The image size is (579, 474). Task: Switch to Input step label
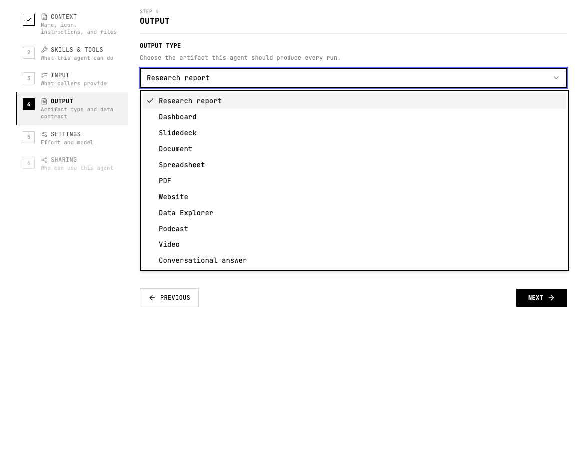[x=60, y=75]
